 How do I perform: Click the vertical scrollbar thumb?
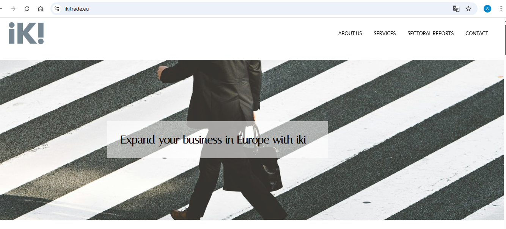[504, 40]
